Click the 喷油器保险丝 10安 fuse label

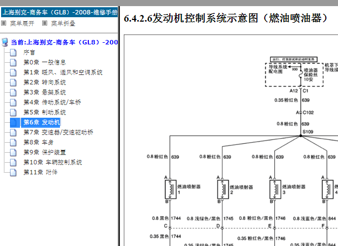[x=311, y=75]
